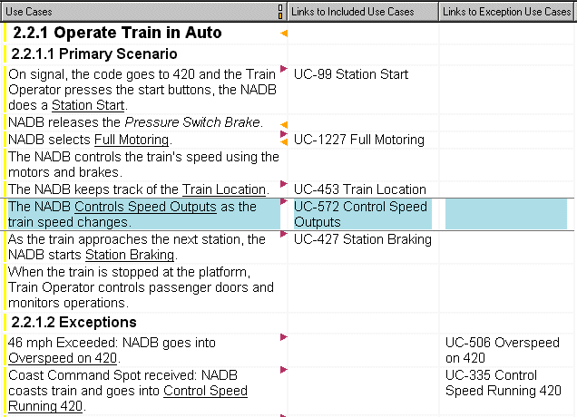Click the red link arrow on the Train Location row
The height and width of the screenshot is (417, 577).
pos(283,184)
